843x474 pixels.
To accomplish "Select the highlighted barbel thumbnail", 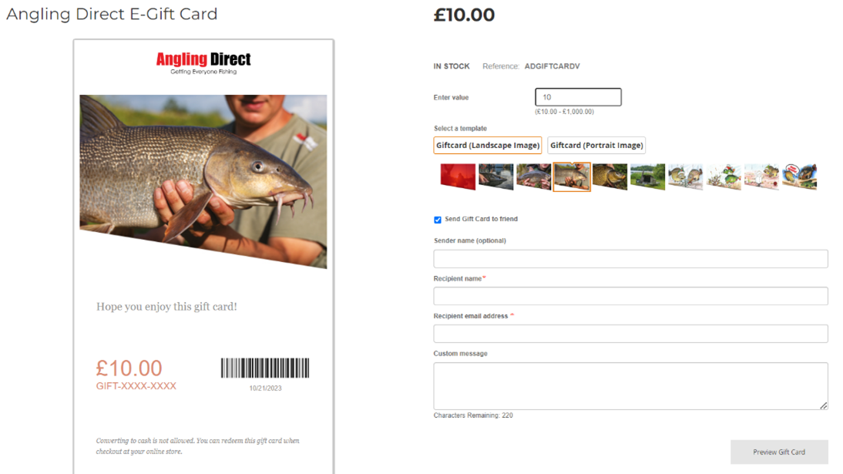I will point(572,176).
